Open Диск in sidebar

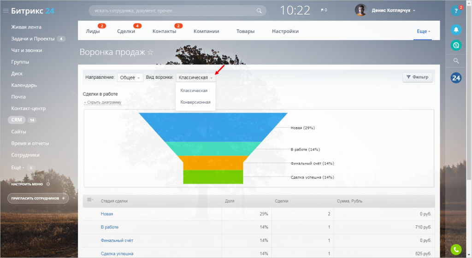tap(17, 74)
